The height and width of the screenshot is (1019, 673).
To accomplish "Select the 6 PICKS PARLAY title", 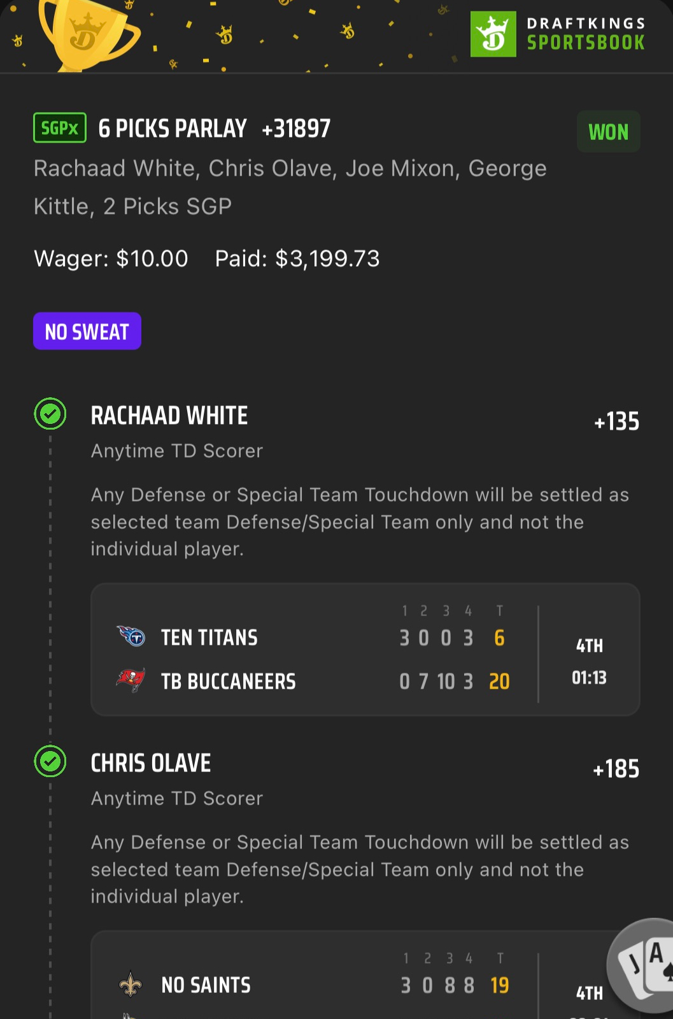I will pos(172,129).
